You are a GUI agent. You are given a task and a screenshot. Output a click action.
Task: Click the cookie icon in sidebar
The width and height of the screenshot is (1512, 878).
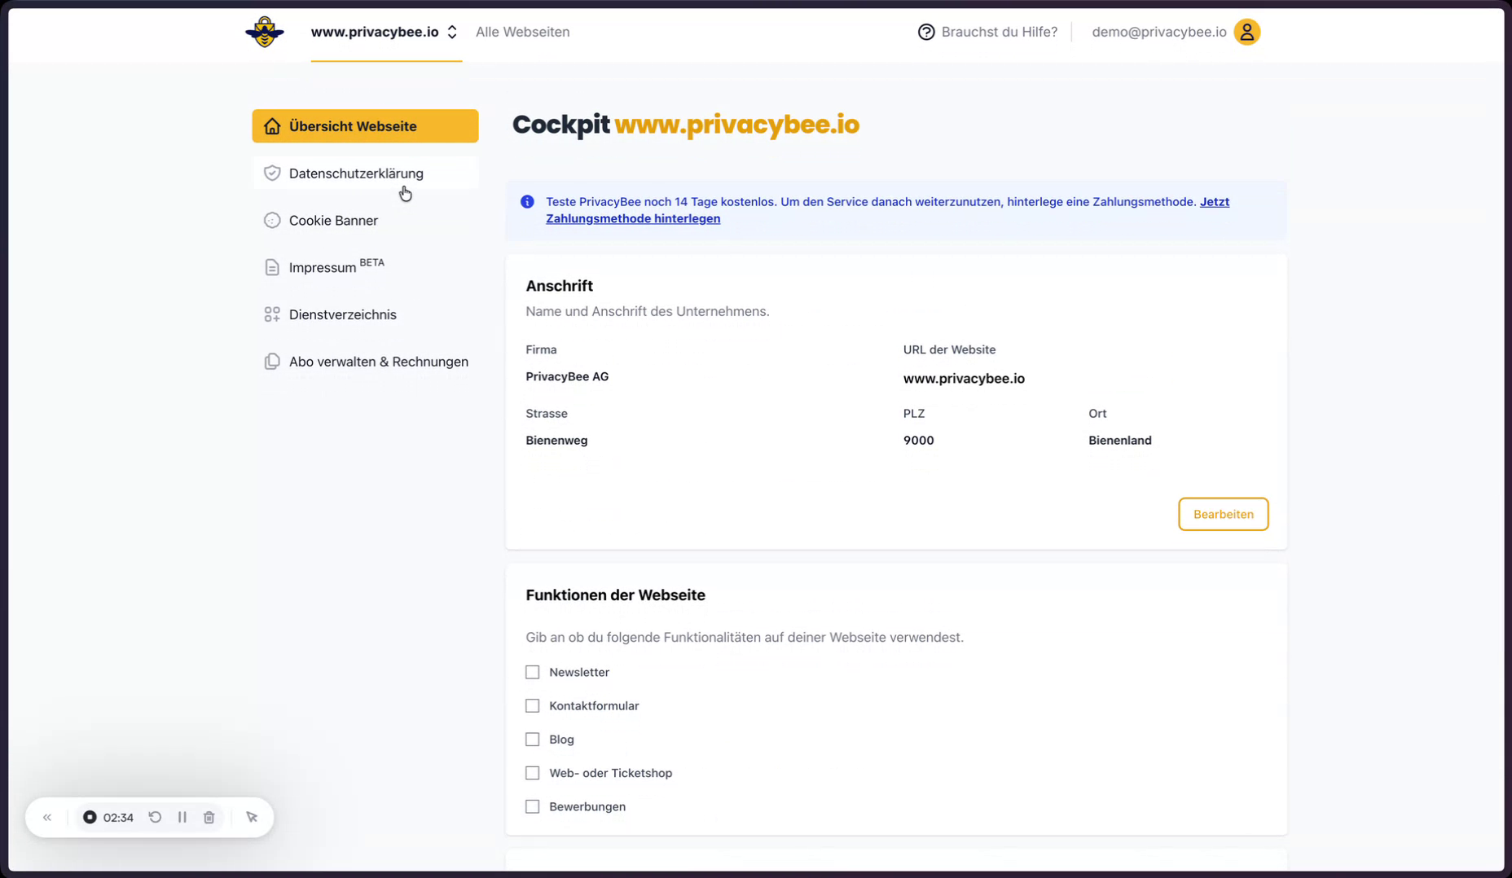pos(272,221)
